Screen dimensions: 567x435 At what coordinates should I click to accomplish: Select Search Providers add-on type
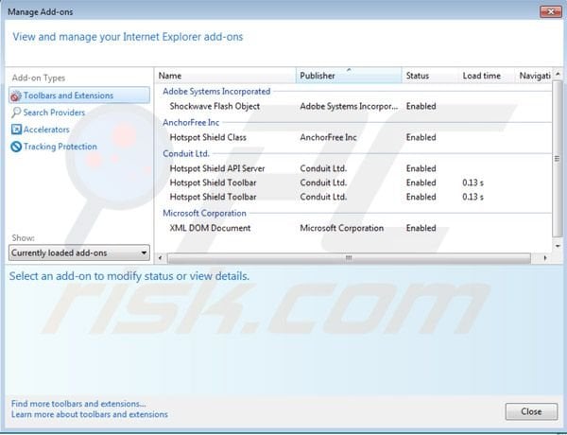coord(54,113)
